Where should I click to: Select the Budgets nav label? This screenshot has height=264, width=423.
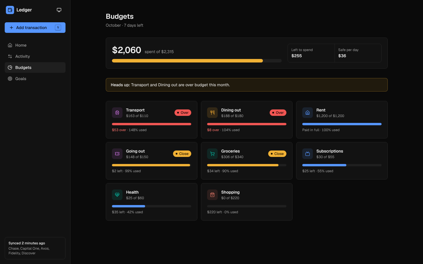[23, 67]
